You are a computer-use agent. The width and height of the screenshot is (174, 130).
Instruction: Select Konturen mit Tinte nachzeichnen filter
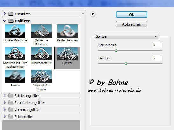tap(15, 54)
